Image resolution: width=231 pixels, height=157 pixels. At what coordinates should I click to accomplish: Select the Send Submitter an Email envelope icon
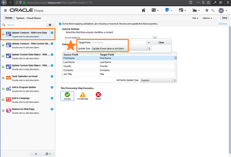(x=9, y=78)
